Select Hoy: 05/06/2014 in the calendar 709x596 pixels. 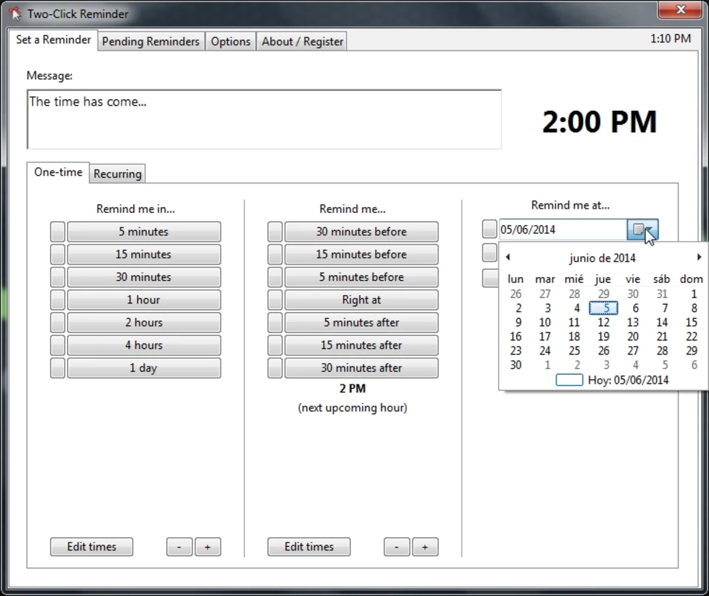click(612, 380)
